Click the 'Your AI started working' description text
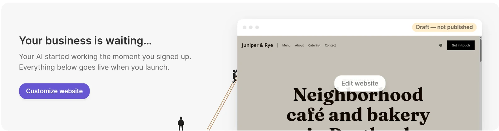Screen dimensions: 499x131 [x=105, y=62]
